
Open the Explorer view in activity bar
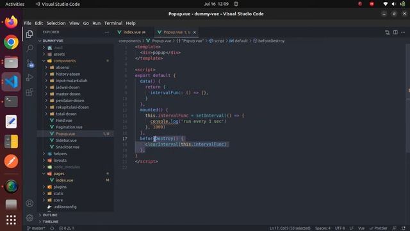pos(29,34)
